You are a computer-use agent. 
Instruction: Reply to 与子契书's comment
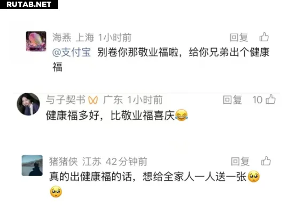pos(232,100)
